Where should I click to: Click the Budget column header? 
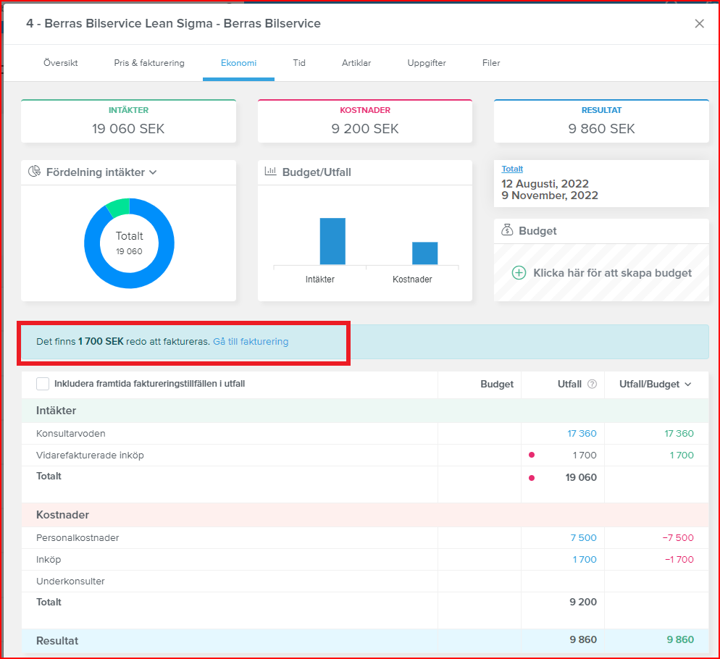[x=497, y=385]
